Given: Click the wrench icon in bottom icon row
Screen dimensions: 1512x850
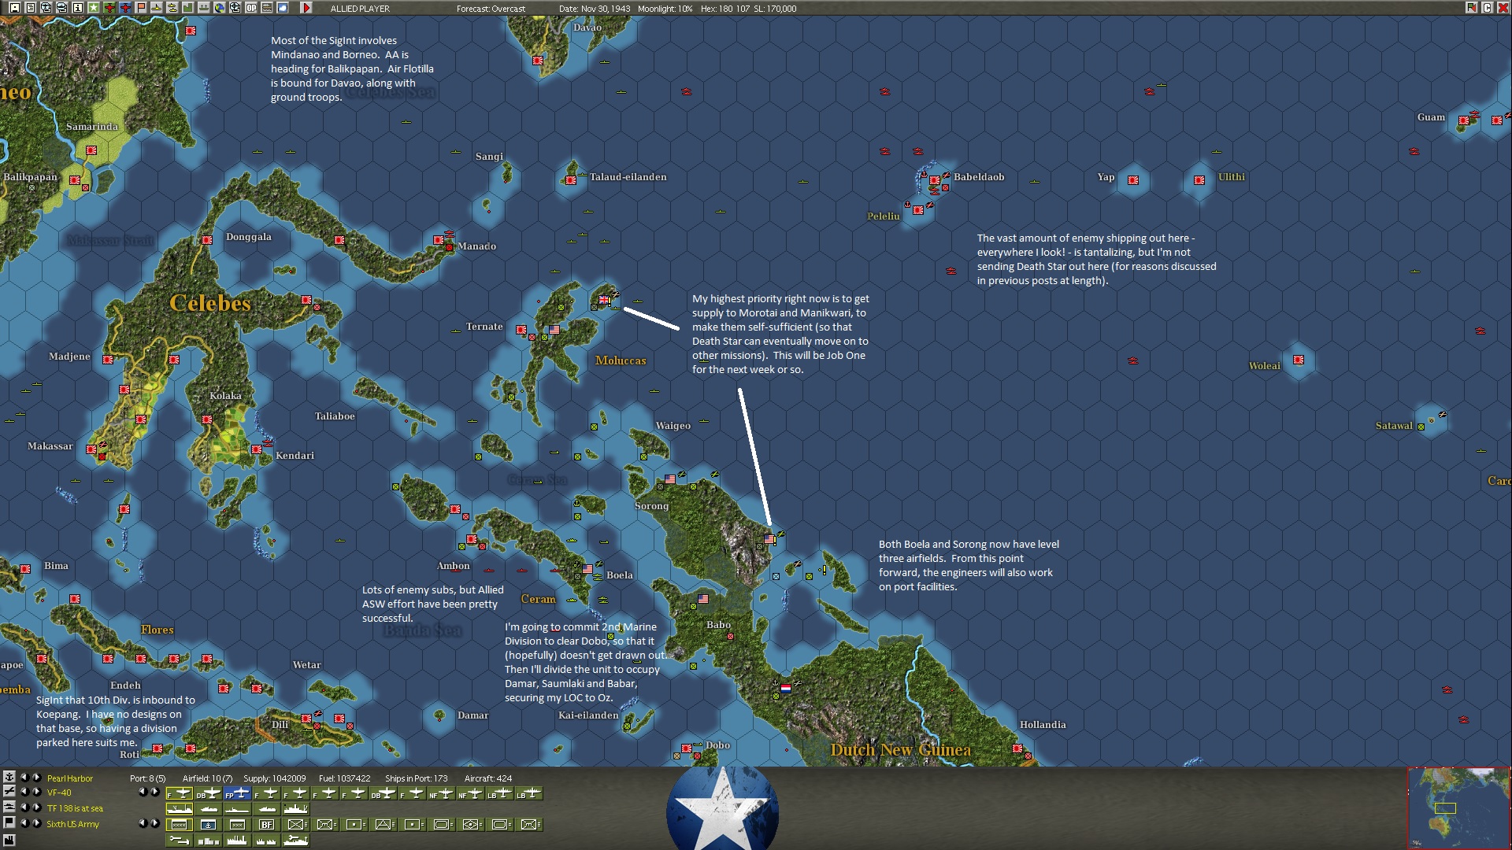Looking at the screenshot, I should [x=179, y=841].
